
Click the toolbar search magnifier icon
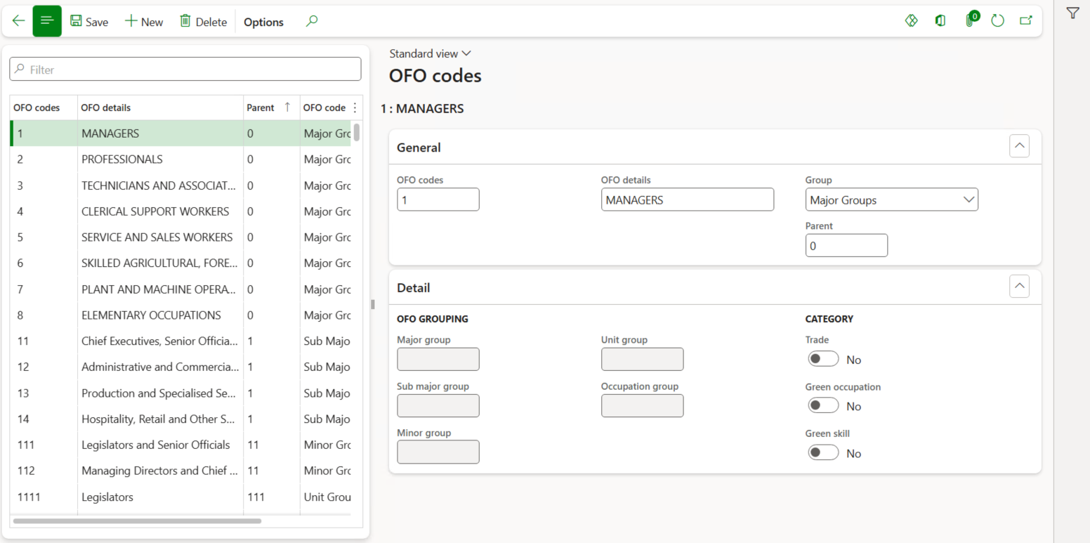(312, 21)
